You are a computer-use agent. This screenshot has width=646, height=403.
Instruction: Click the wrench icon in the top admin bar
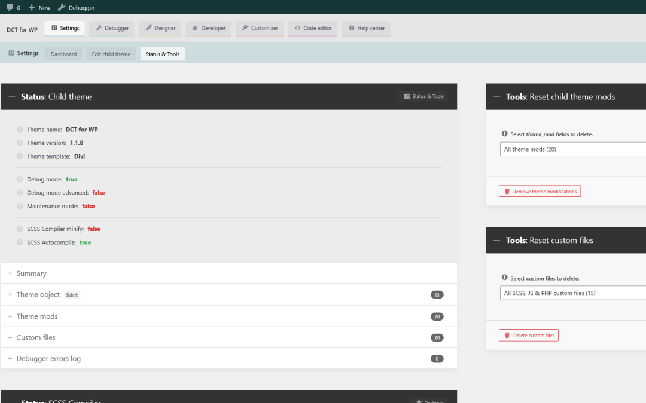pos(62,7)
